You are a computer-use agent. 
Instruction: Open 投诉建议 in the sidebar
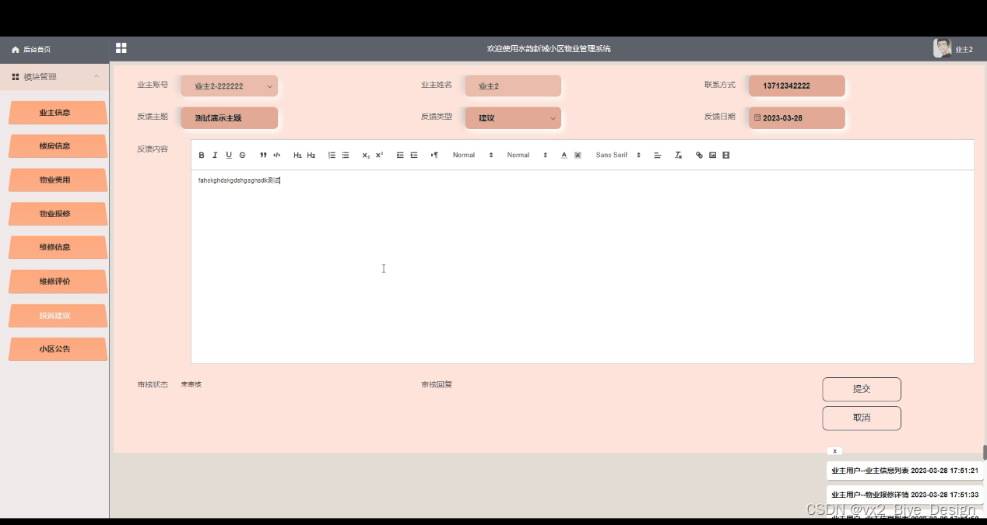click(x=58, y=316)
